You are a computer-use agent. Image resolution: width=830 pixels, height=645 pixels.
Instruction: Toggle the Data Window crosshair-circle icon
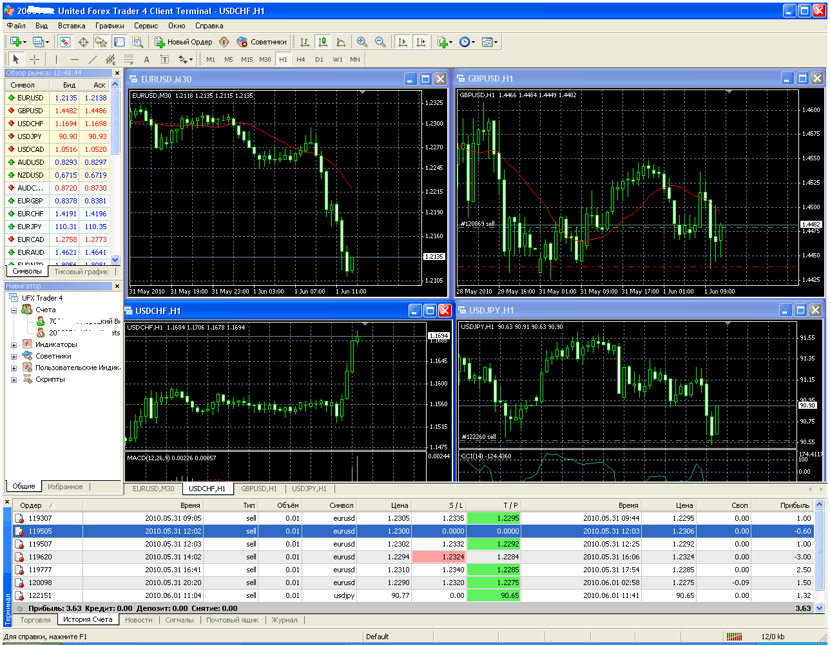click(x=83, y=42)
